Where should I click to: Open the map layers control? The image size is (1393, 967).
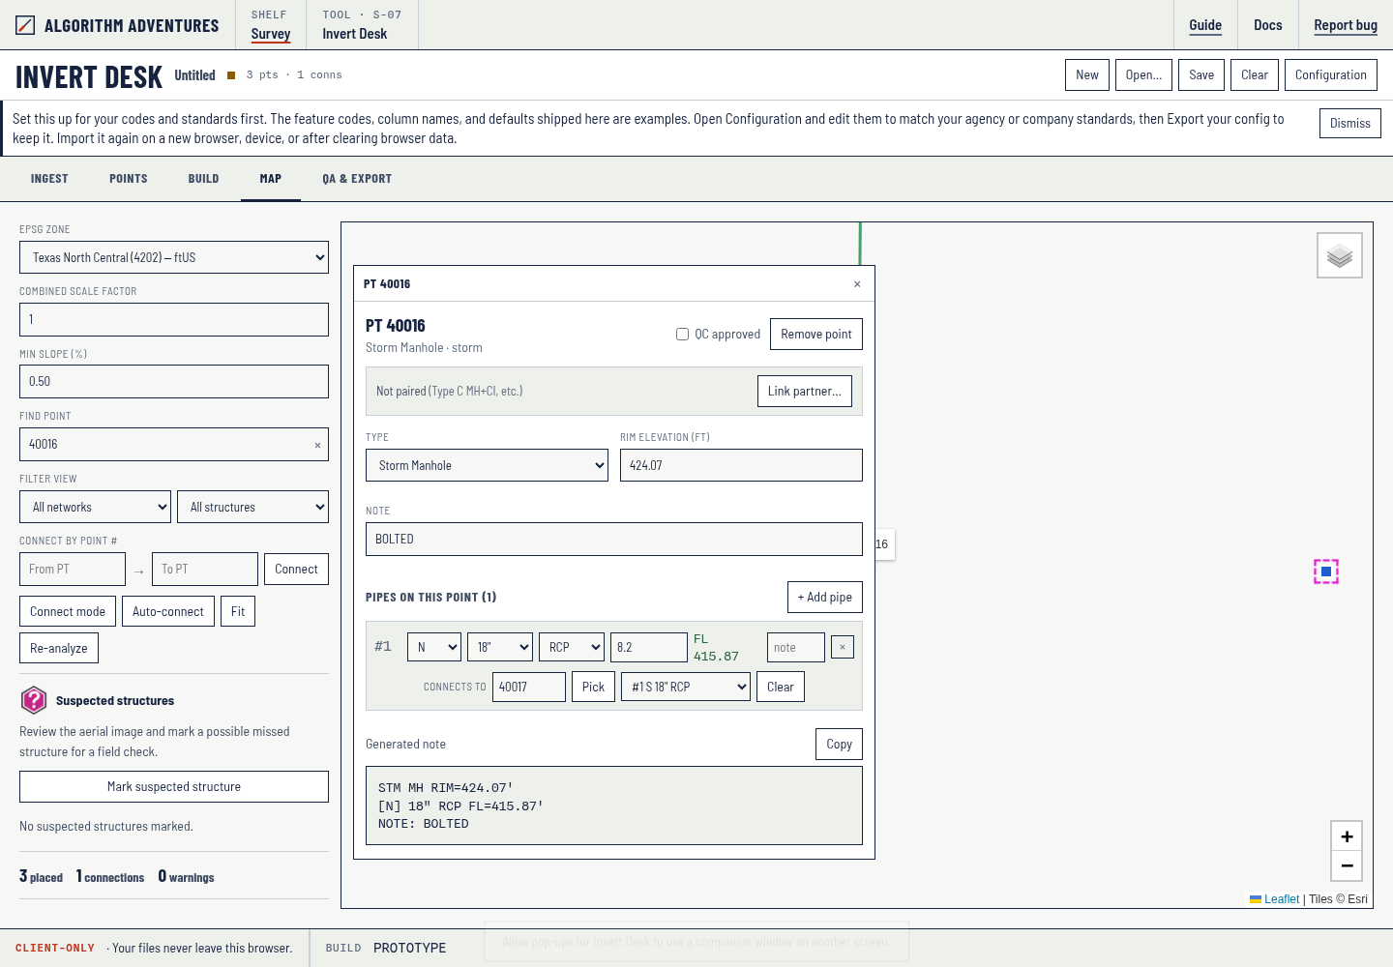[x=1340, y=255]
